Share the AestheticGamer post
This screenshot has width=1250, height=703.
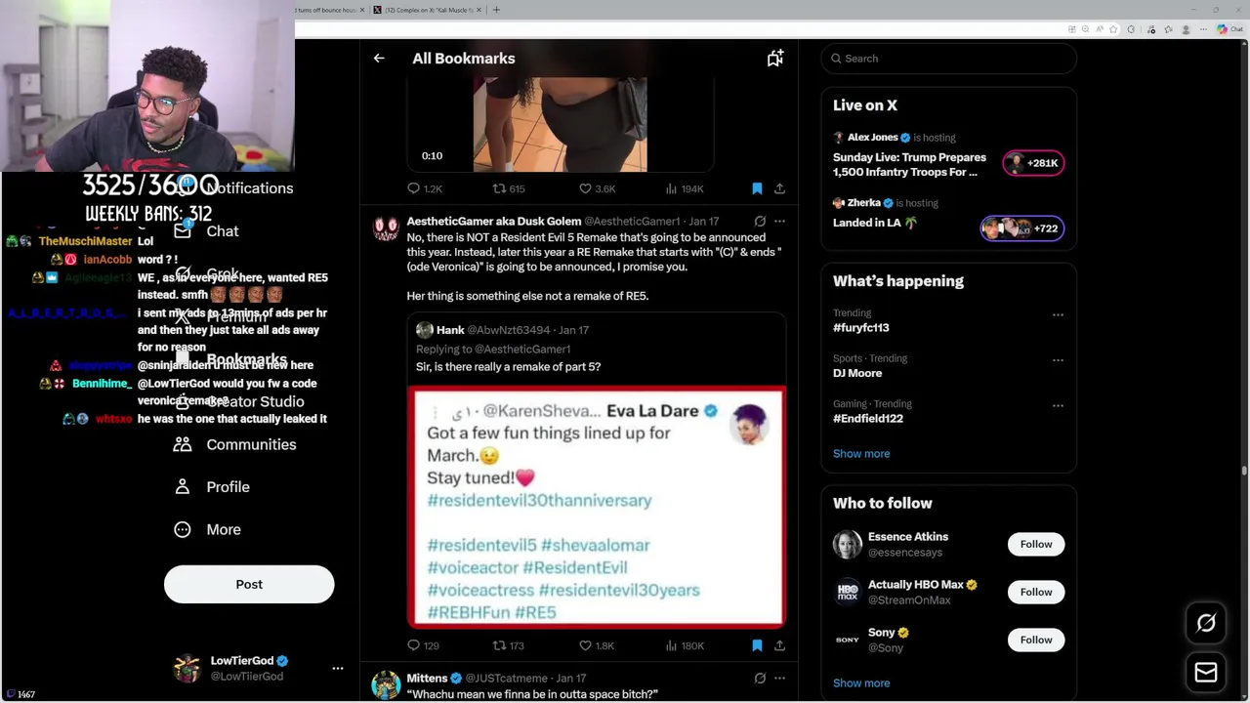coord(779,645)
